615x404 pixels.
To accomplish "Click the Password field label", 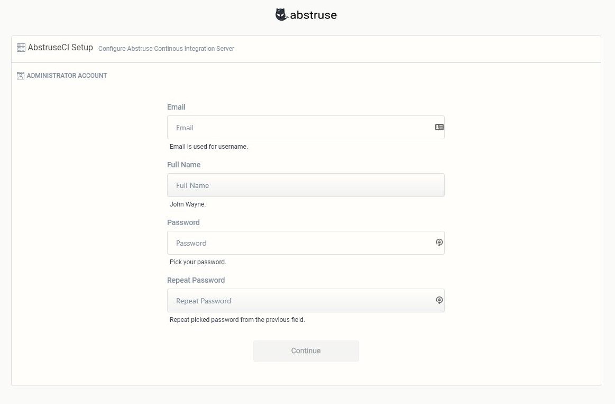I will click(183, 222).
